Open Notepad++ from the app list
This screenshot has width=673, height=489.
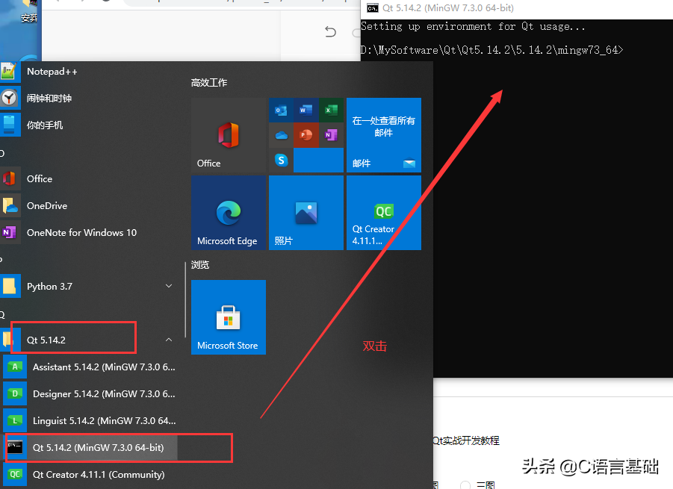(x=88, y=72)
